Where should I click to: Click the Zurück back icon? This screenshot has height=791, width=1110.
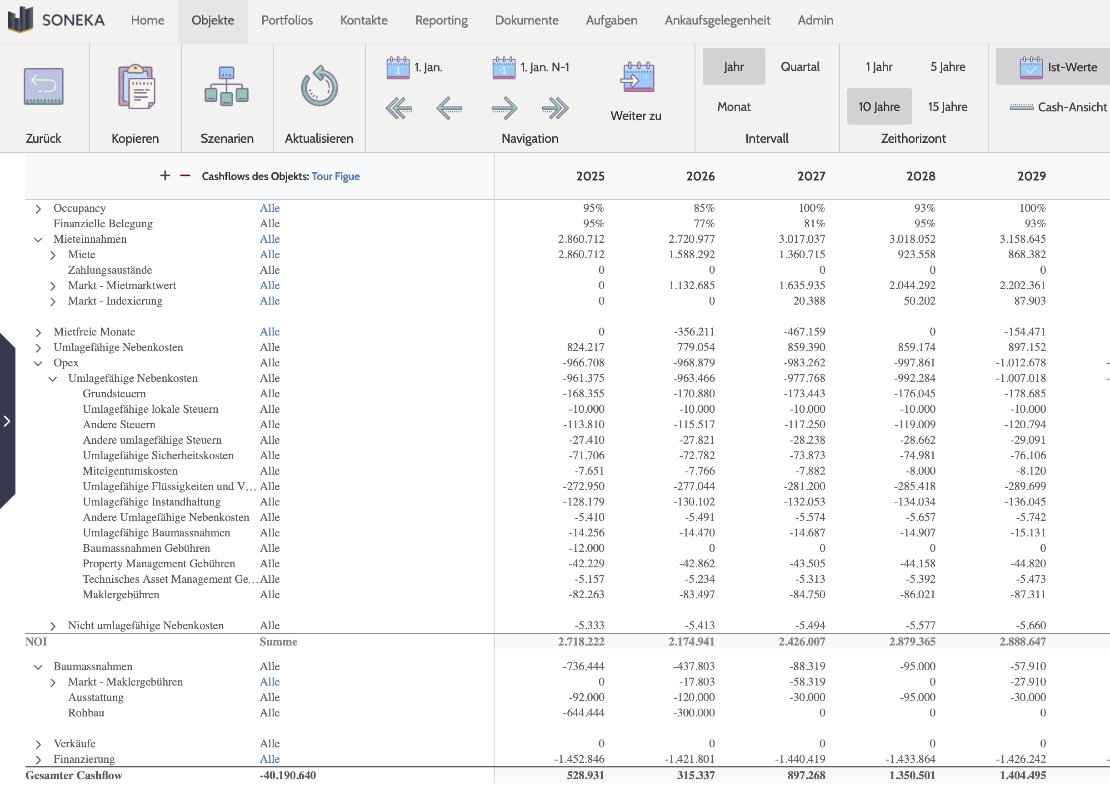[43, 87]
